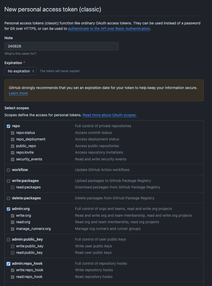Click the manage_runners:org checkbox
The width and height of the screenshot is (212, 286).
13,229
